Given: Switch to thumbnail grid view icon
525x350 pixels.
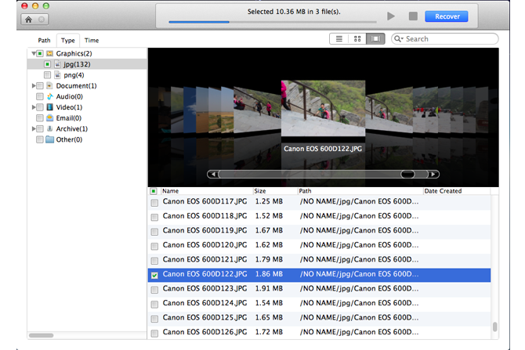Looking at the screenshot, I should 357,38.
